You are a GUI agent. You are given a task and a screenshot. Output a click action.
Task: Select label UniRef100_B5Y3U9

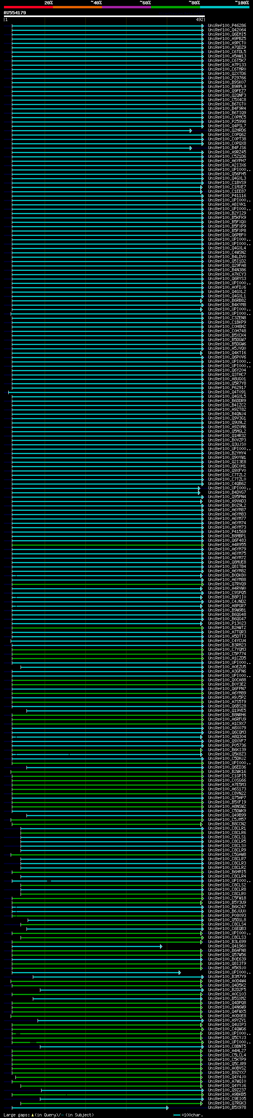pyautogui.click(x=227, y=902)
